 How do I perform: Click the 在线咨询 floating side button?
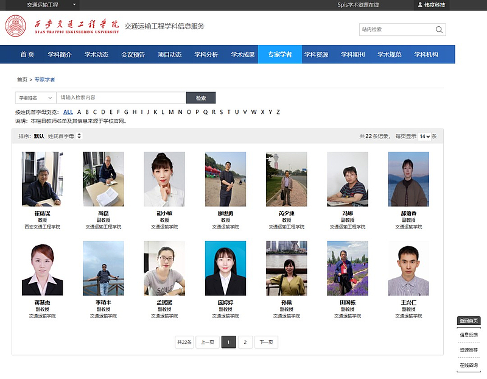tap(469, 365)
